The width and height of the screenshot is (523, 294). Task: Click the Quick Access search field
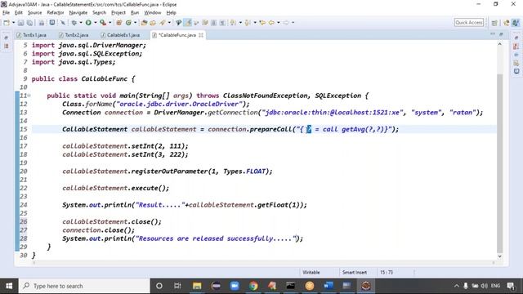coord(469,22)
